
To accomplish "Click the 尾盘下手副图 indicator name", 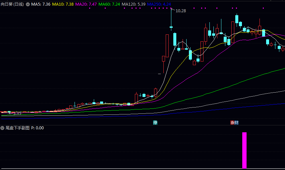I will click(x=18, y=128).
